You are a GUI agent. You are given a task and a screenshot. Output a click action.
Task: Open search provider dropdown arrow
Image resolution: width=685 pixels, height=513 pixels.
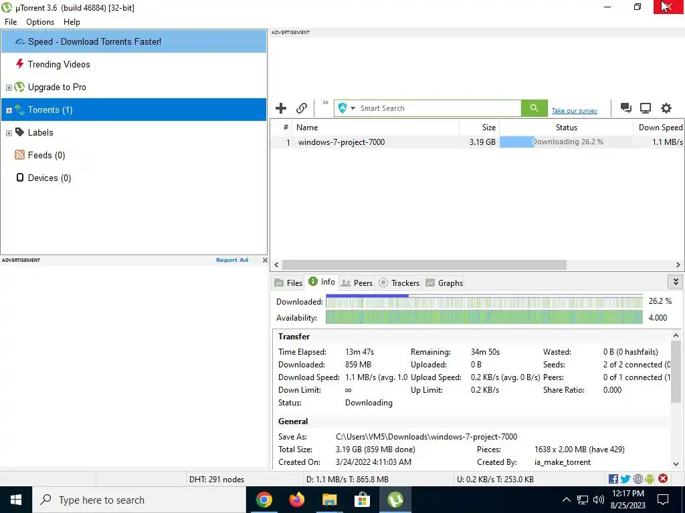353,108
